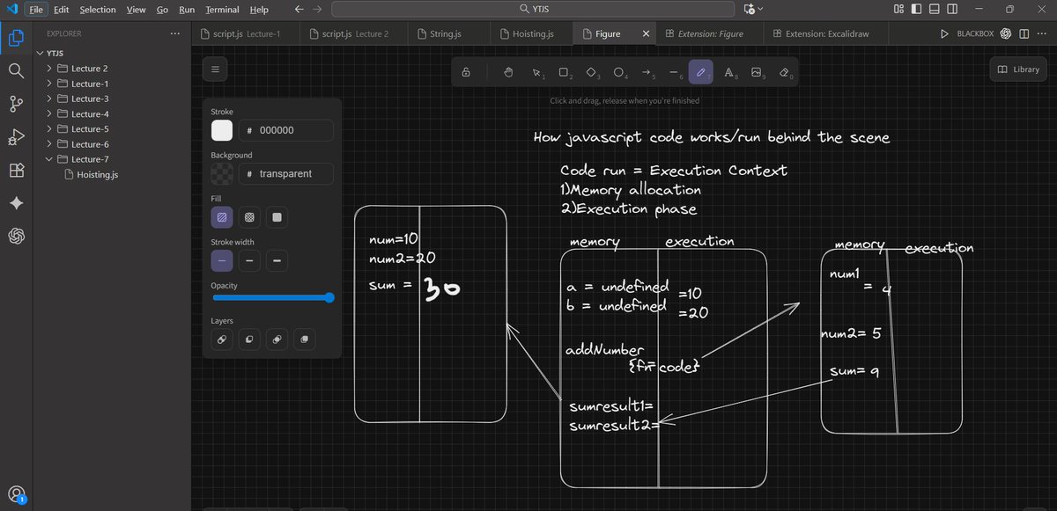Expand the Lecture-6 folder
This screenshot has height=511, width=1057.
coord(49,144)
